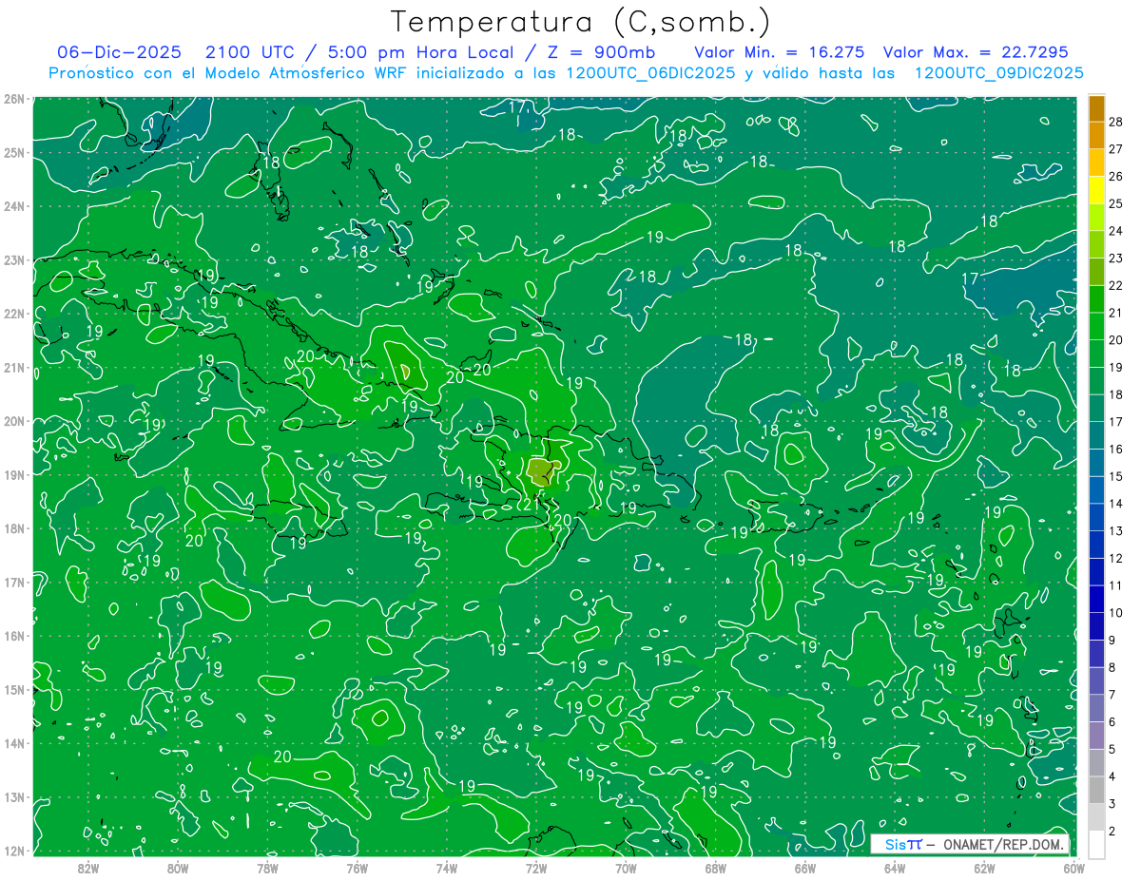The width and height of the screenshot is (1141, 881).
Task: Click "Valor Min. = 16.275" text
Action: [x=780, y=52]
